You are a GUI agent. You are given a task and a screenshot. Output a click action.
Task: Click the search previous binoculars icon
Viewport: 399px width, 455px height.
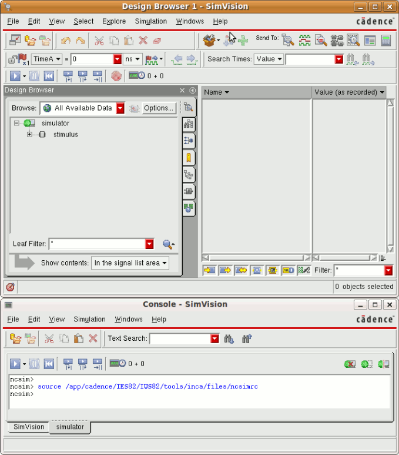tap(352, 59)
